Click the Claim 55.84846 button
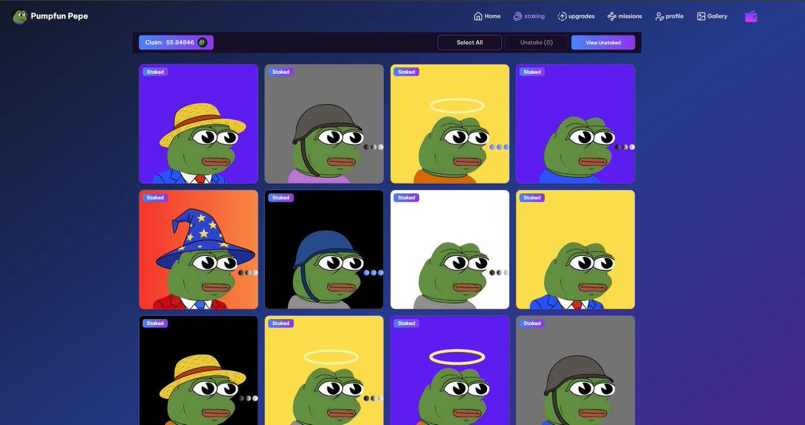This screenshot has height=425, width=805. pyautogui.click(x=176, y=42)
